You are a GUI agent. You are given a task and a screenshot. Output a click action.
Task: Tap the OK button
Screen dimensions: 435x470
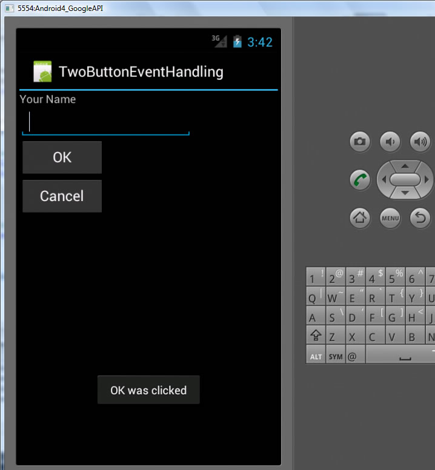[62, 157]
